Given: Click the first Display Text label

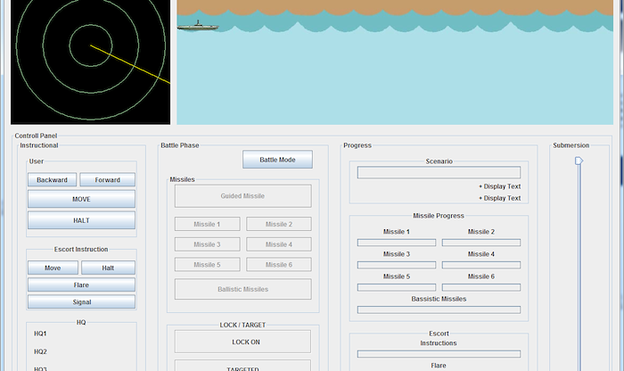Looking at the screenshot, I should [x=500, y=186].
